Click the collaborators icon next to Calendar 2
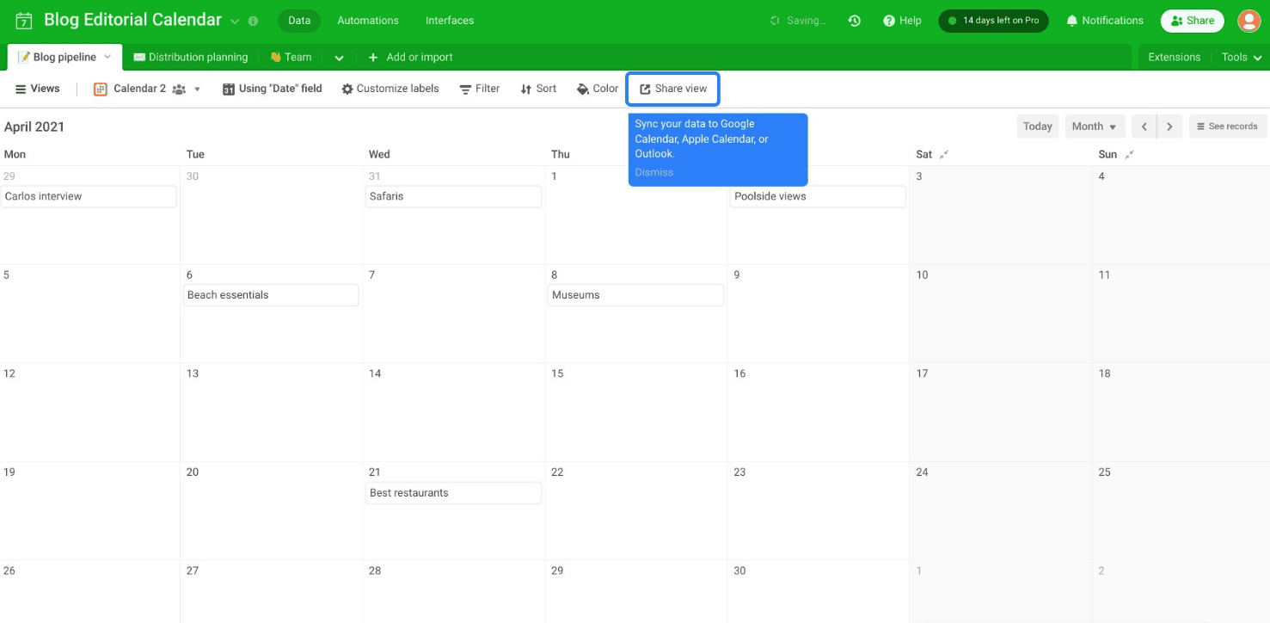Screen dimensions: 1270x623 179,89
